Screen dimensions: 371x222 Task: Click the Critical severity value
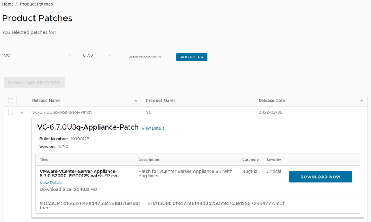pos(274,172)
